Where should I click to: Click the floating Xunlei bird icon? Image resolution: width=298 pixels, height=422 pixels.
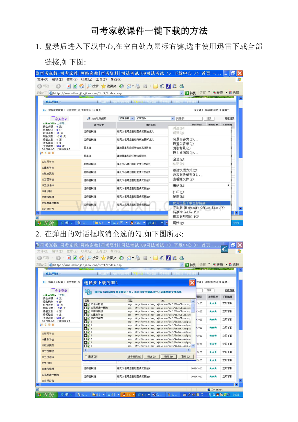pyautogui.click(x=224, y=249)
